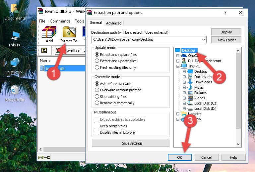The image size is (255, 172).
Task: Switch to the General tab
Action: tap(96, 22)
